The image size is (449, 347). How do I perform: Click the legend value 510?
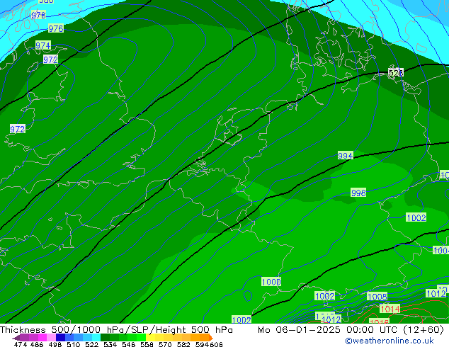74,344
